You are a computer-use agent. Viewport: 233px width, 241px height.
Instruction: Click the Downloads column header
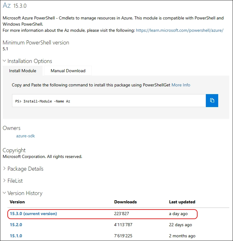click(x=125, y=202)
